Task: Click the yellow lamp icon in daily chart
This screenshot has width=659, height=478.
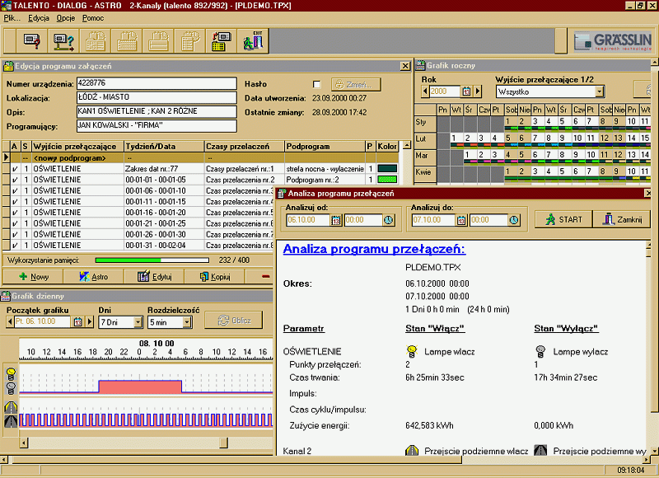Action: tap(11, 371)
